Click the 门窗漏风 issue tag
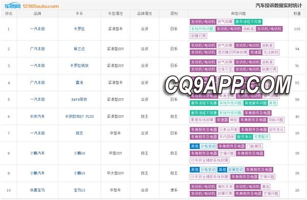This screenshot has height=200, width=307. (254, 146)
